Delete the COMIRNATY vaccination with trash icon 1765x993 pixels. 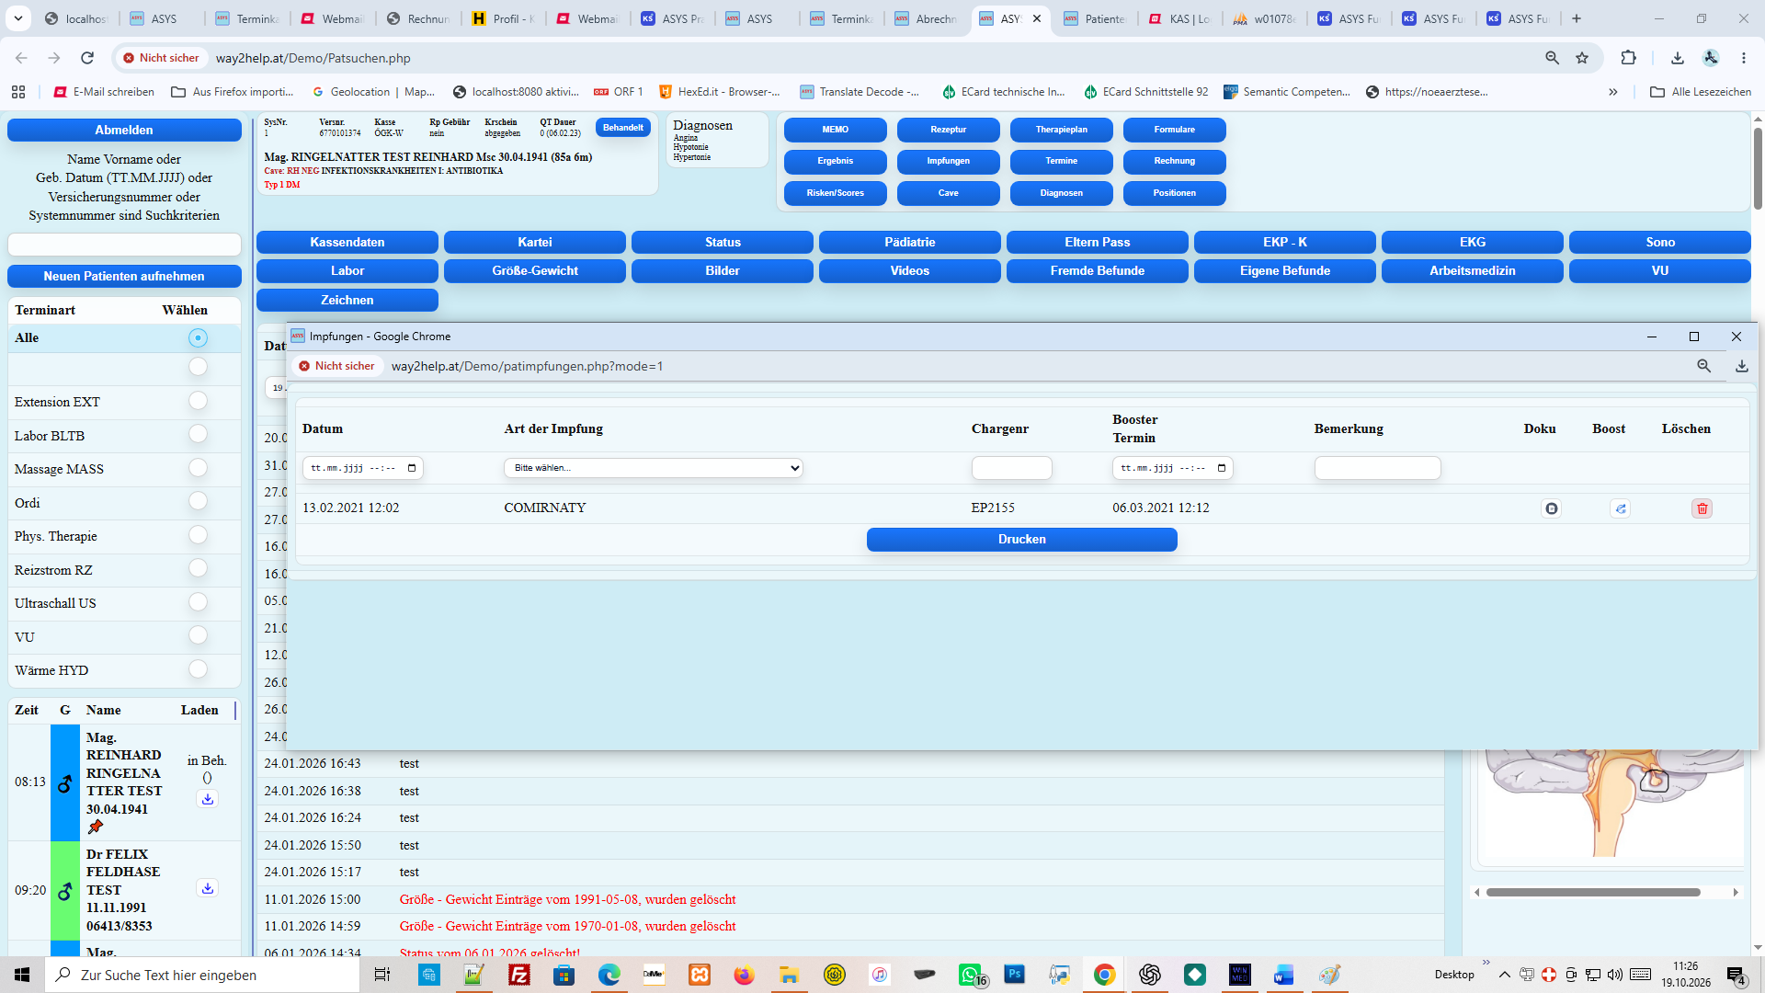point(1702,508)
